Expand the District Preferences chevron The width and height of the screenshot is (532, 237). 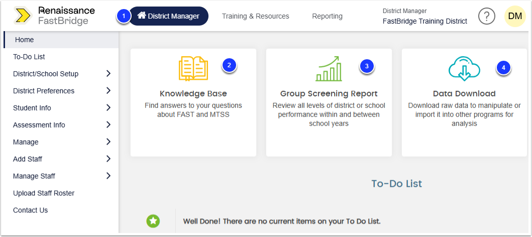108,90
